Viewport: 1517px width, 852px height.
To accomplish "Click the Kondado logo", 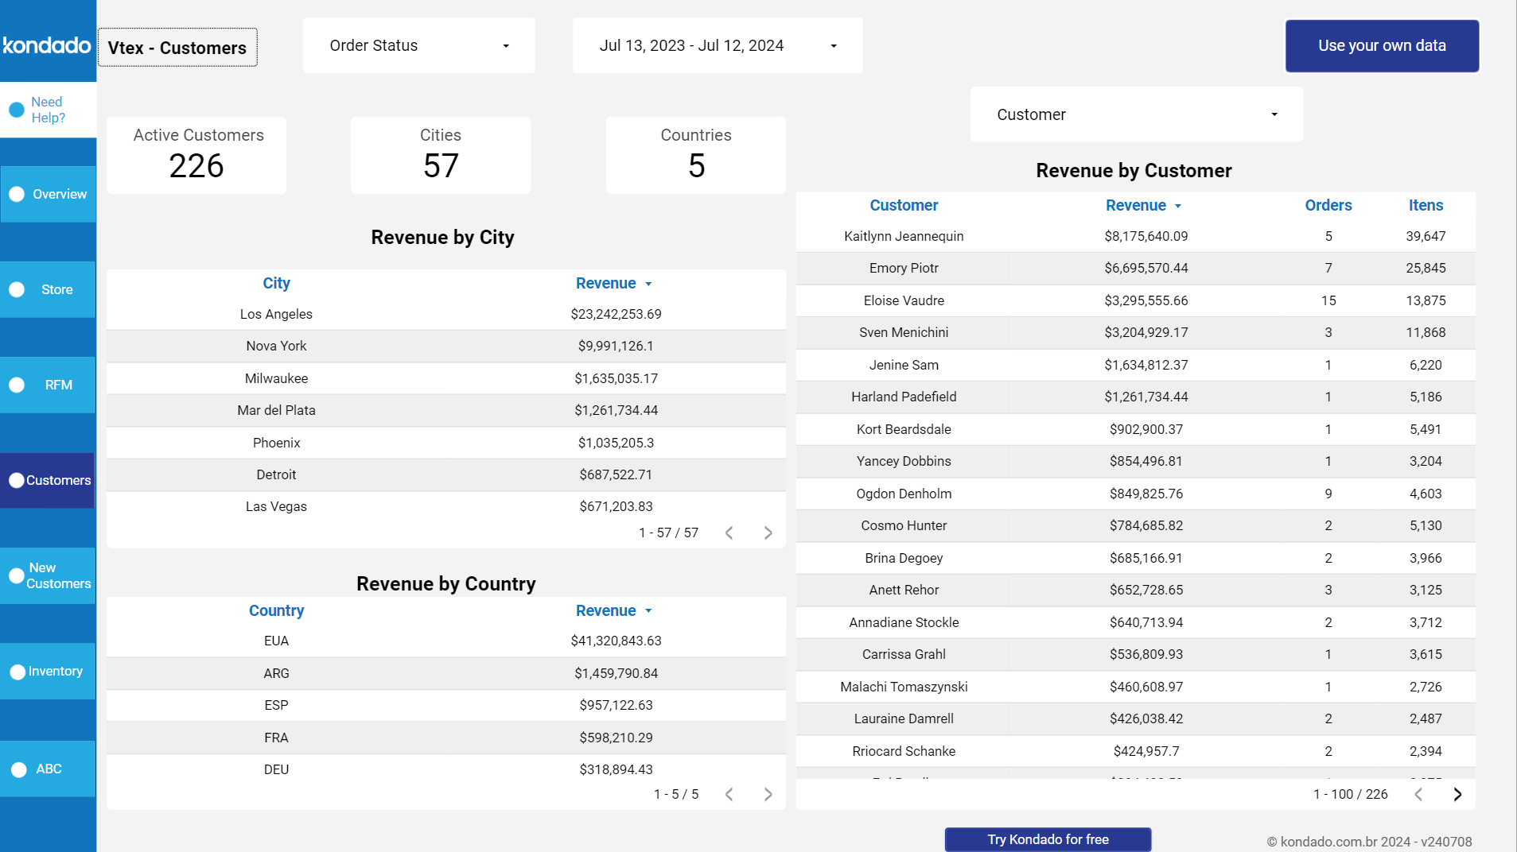I will pyautogui.click(x=48, y=45).
